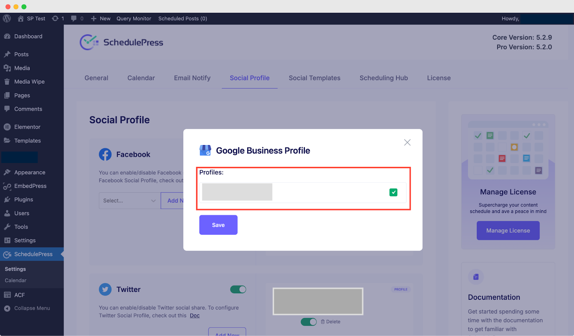Viewport: 574px width, 336px height.
Task: Toggle the Twitter social share switch
Action: 238,289
